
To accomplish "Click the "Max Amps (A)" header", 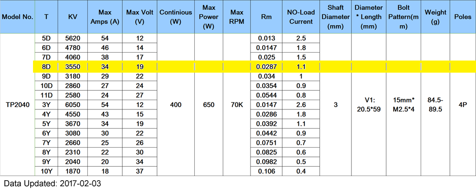I will pos(105,17).
